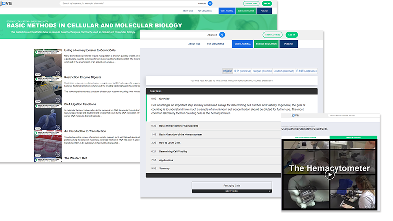The height and width of the screenshot is (221, 393).
Task: Click the Introduction to Transfection thumbnail
Action: [48, 143]
